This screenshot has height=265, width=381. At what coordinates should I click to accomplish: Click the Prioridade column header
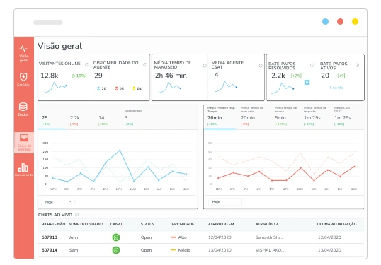tap(183, 224)
